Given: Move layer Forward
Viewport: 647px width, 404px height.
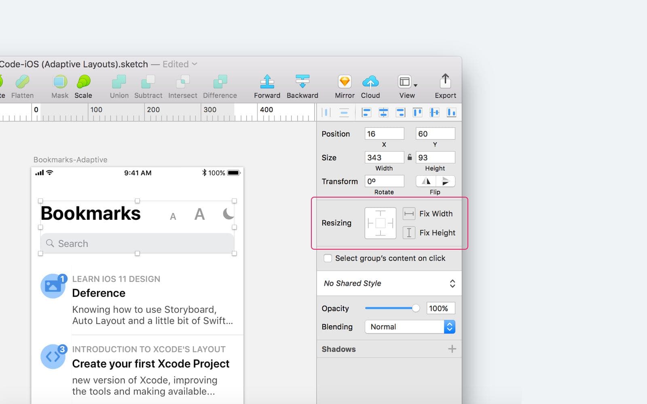Looking at the screenshot, I should (267, 86).
